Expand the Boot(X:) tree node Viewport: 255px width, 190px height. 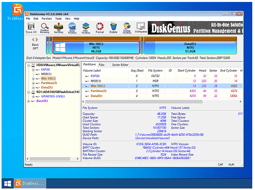coord(29,101)
